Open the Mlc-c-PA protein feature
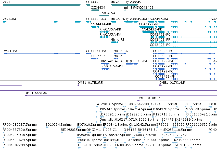This screenshot has height=149, width=217. (120, 54)
